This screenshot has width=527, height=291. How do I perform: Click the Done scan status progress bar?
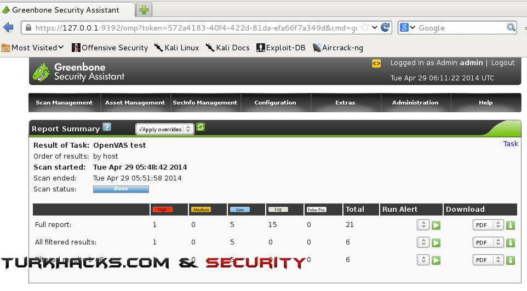pyautogui.click(x=121, y=189)
